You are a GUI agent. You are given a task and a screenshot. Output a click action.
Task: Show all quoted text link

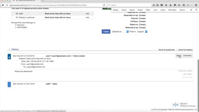coord(167,50)
